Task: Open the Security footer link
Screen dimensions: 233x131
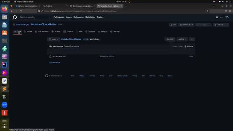Action: [92, 76]
